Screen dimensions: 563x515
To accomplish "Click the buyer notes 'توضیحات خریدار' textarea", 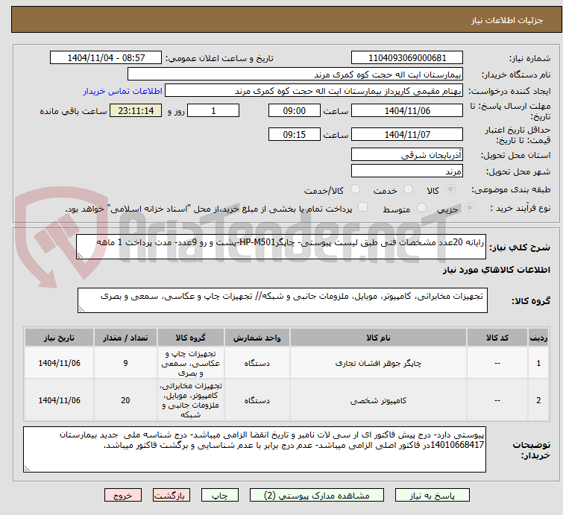I will (254, 449).
